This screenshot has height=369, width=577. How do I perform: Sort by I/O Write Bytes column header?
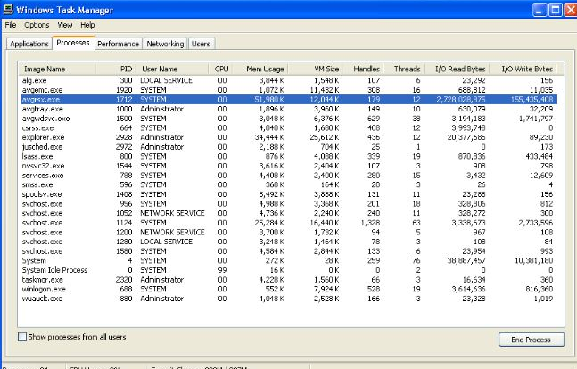(x=524, y=69)
